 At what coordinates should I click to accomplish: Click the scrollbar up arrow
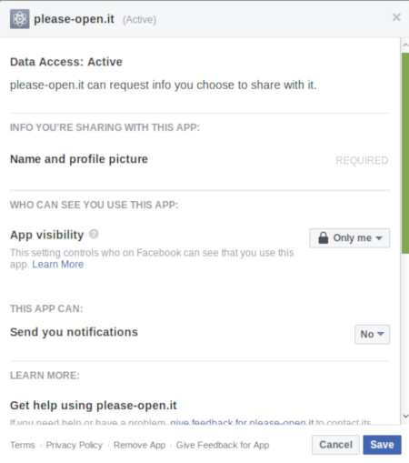tap(405, 45)
